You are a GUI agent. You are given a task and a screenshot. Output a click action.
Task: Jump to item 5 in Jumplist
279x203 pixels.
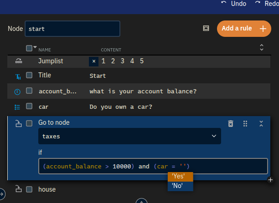pos(142,61)
